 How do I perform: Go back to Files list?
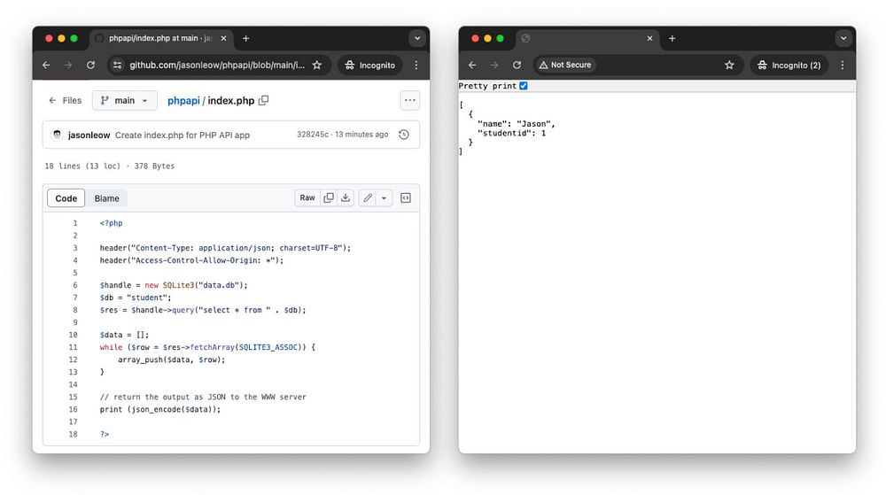click(65, 100)
